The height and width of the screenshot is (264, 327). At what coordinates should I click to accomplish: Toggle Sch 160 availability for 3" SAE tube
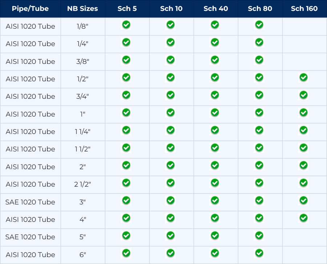coord(304,200)
